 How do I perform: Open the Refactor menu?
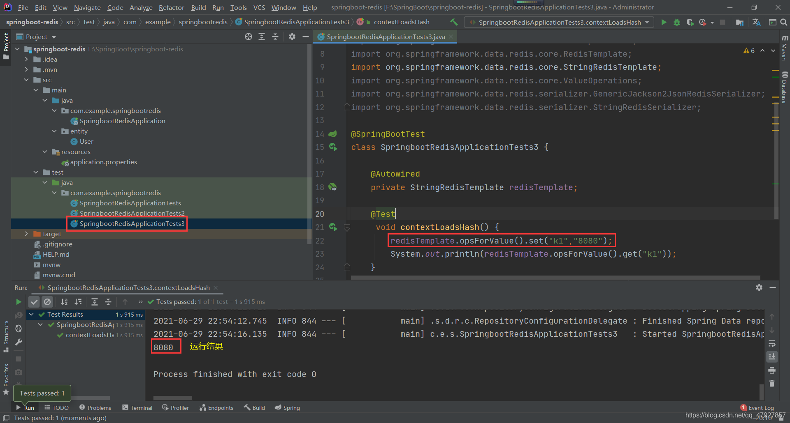coord(171,7)
